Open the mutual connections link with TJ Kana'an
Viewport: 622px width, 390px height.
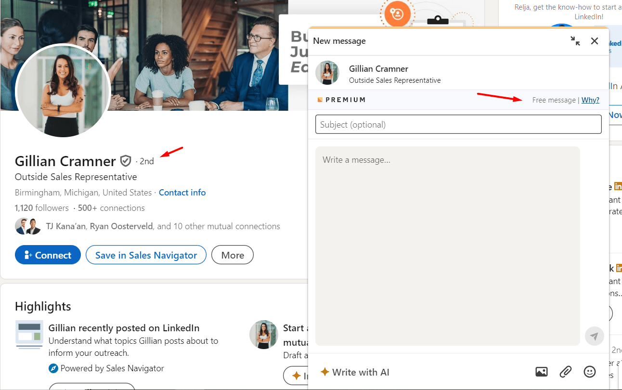(x=163, y=226)
